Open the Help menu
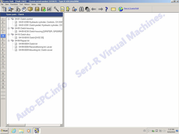 pyautogui.click(x=39, y=4)
